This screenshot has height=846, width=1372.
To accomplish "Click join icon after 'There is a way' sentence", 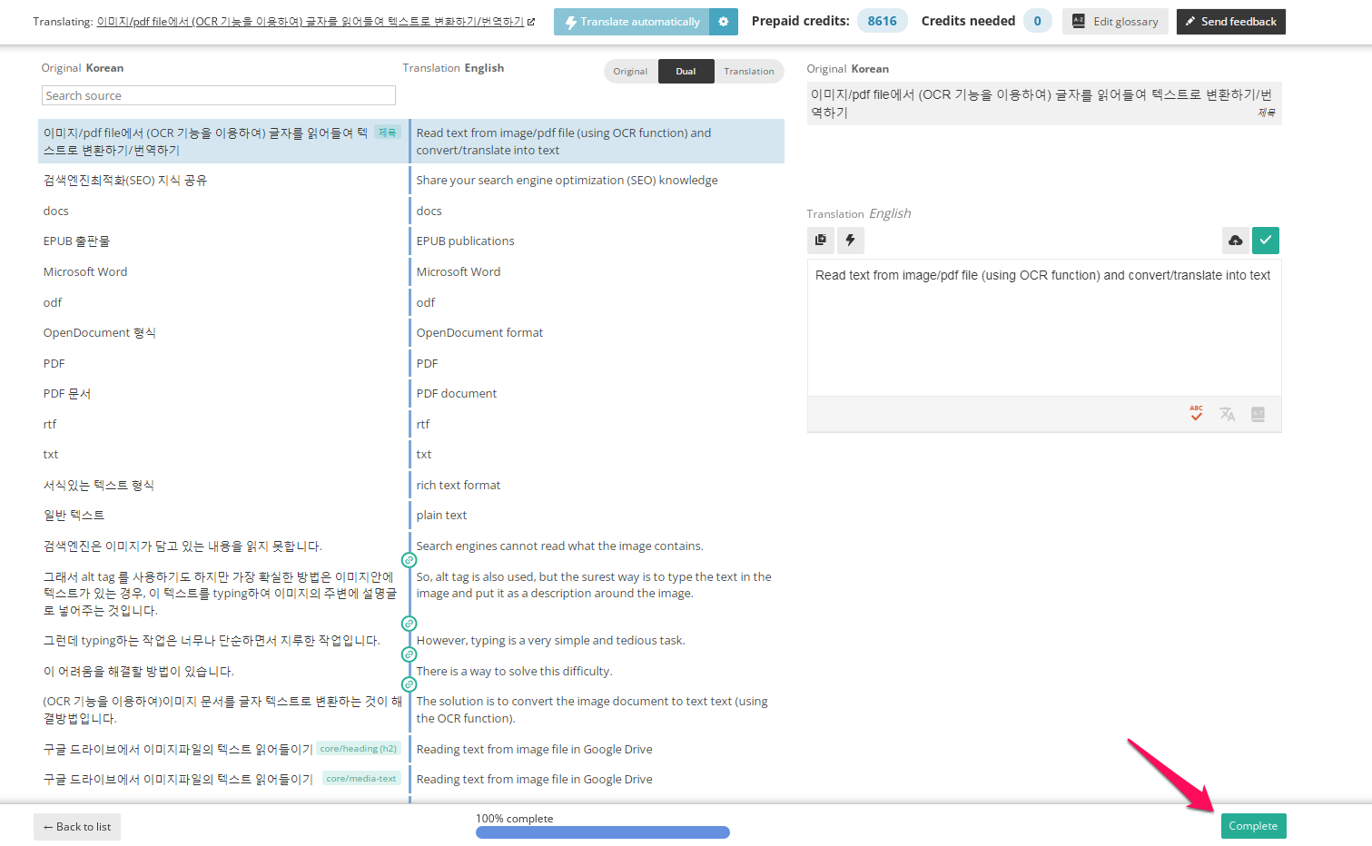I will coord(410,684).
